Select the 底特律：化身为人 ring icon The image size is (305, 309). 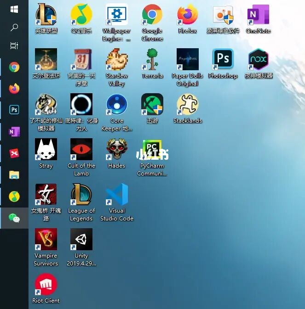pos(81,104)
